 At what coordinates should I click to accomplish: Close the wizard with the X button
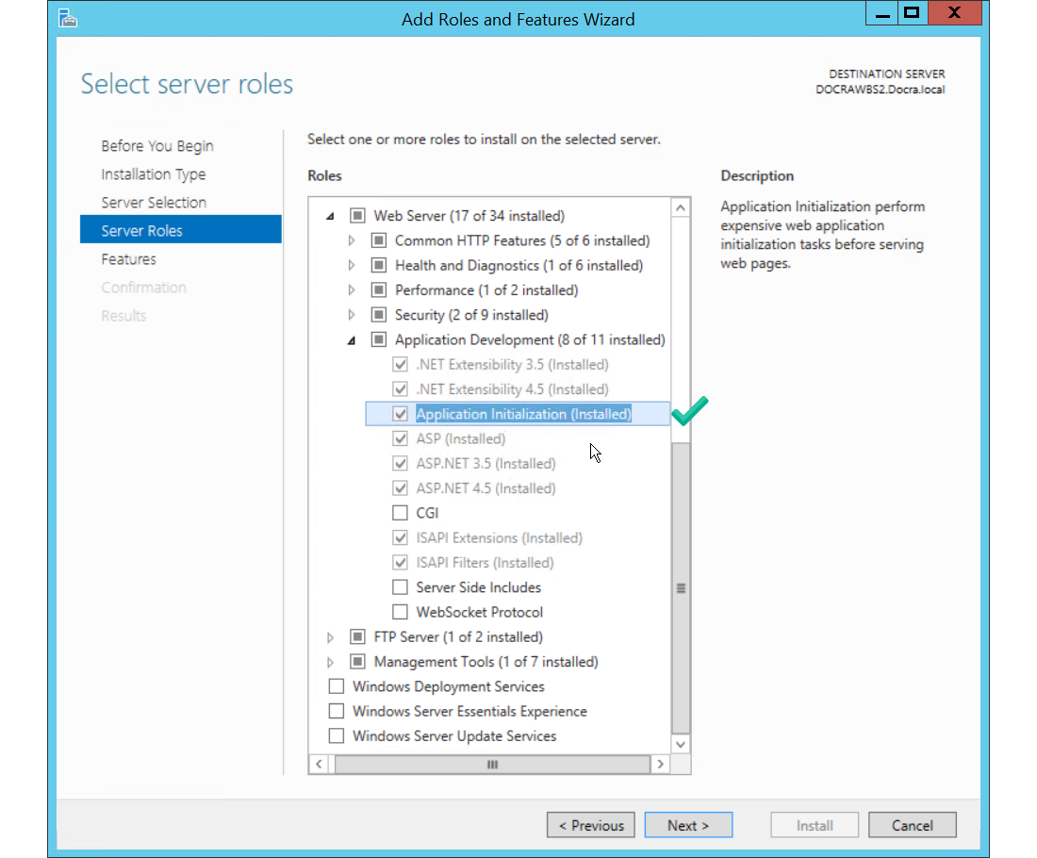point(954,13)
